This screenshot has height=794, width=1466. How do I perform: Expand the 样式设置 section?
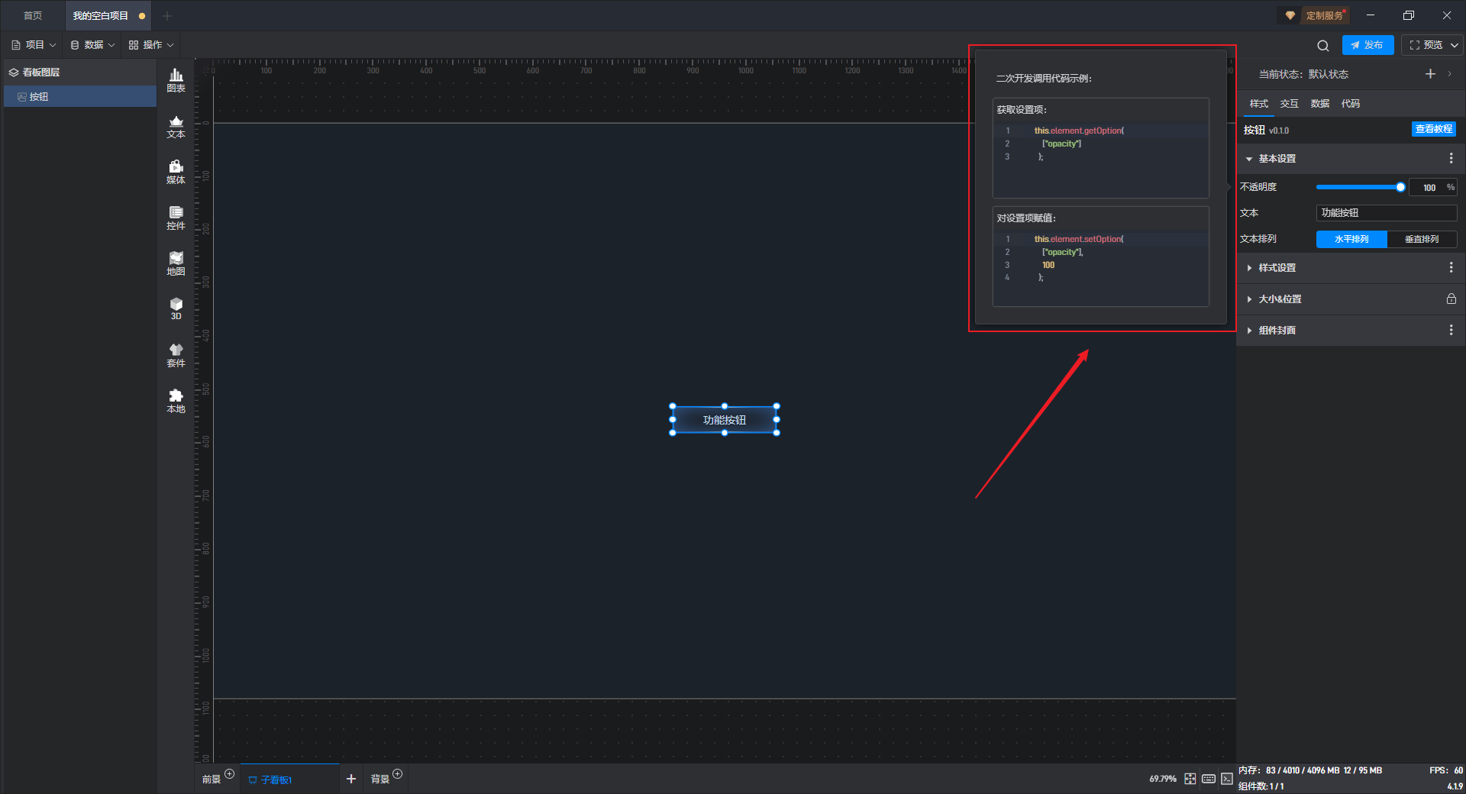[x=1277, y=268]
